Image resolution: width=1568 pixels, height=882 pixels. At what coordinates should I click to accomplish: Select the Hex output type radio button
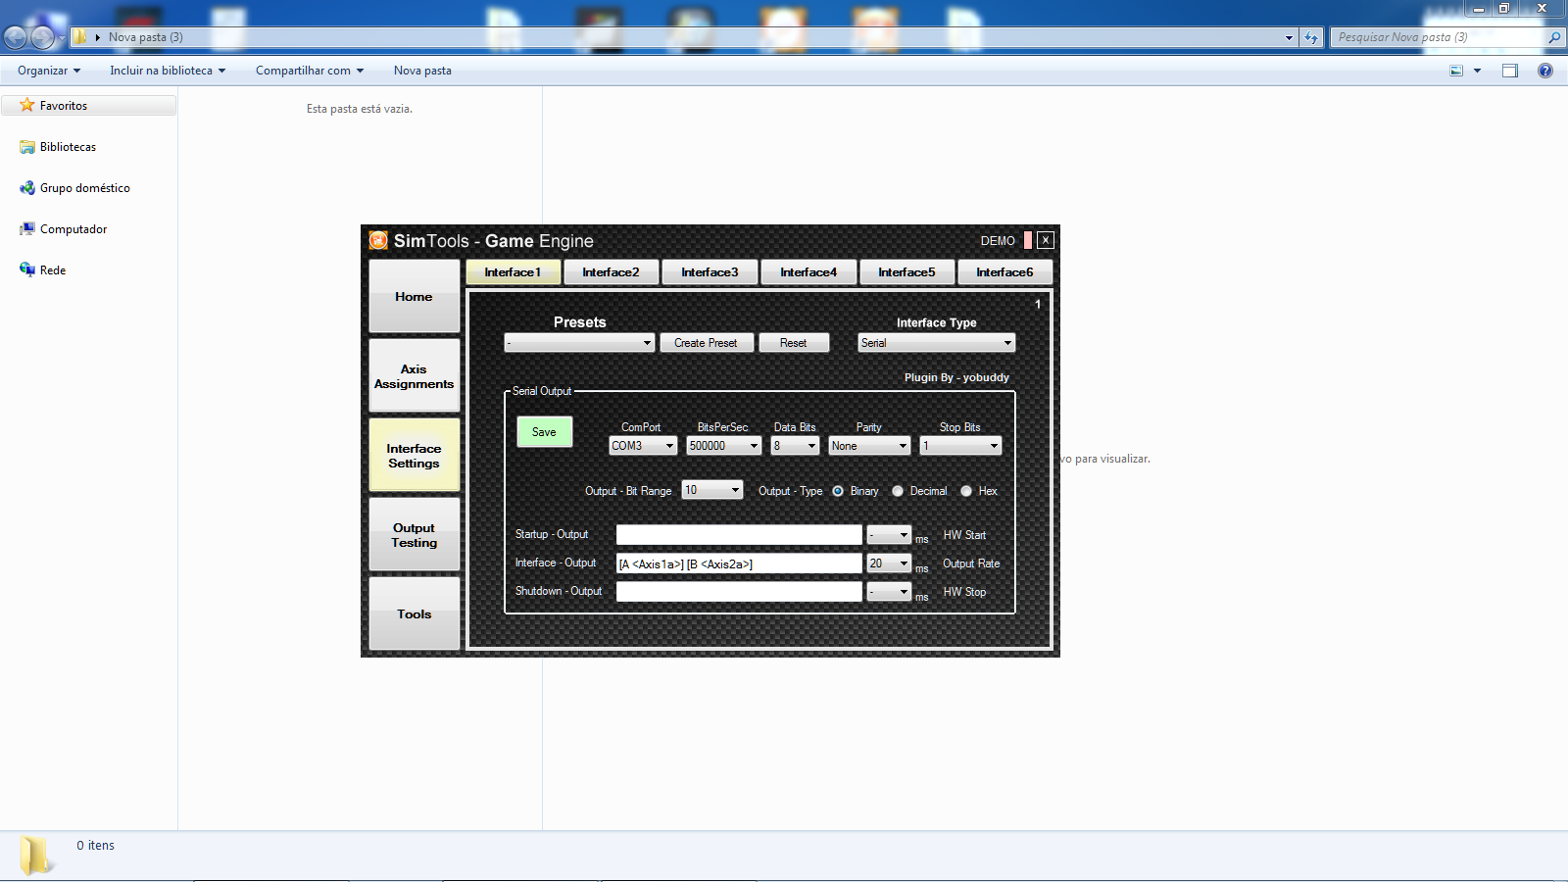coord(966,491)
